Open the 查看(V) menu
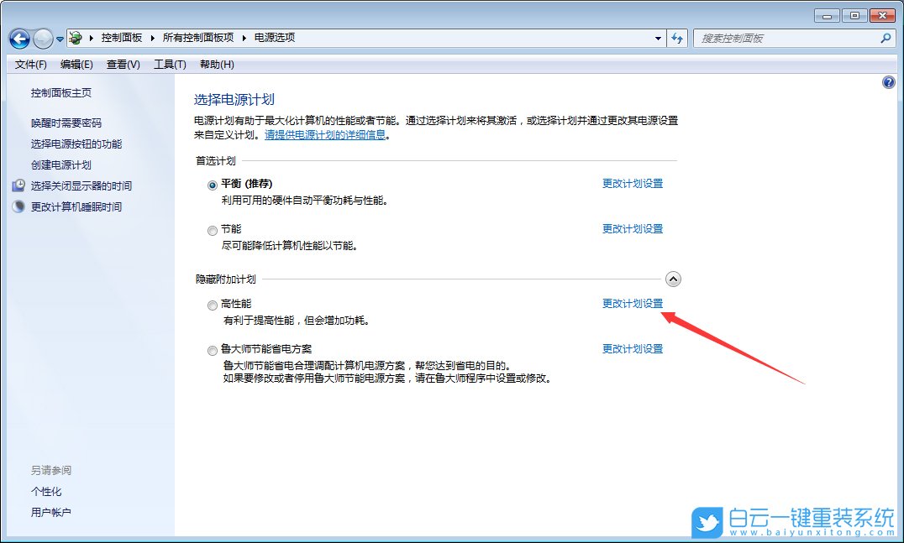The image size is (904, 543). (x=122, y=64)
